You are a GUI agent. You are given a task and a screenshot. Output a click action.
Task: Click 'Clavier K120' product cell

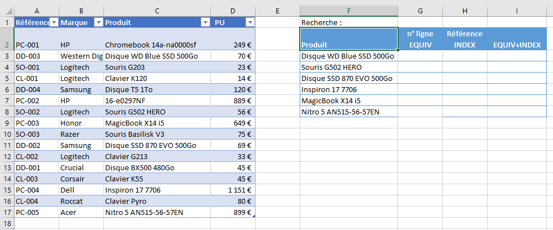157,78
